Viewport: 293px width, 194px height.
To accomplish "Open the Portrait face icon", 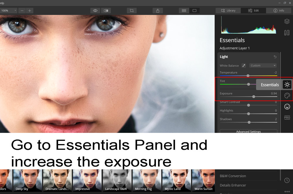I will pyautogui.click(x=287, y=107).
